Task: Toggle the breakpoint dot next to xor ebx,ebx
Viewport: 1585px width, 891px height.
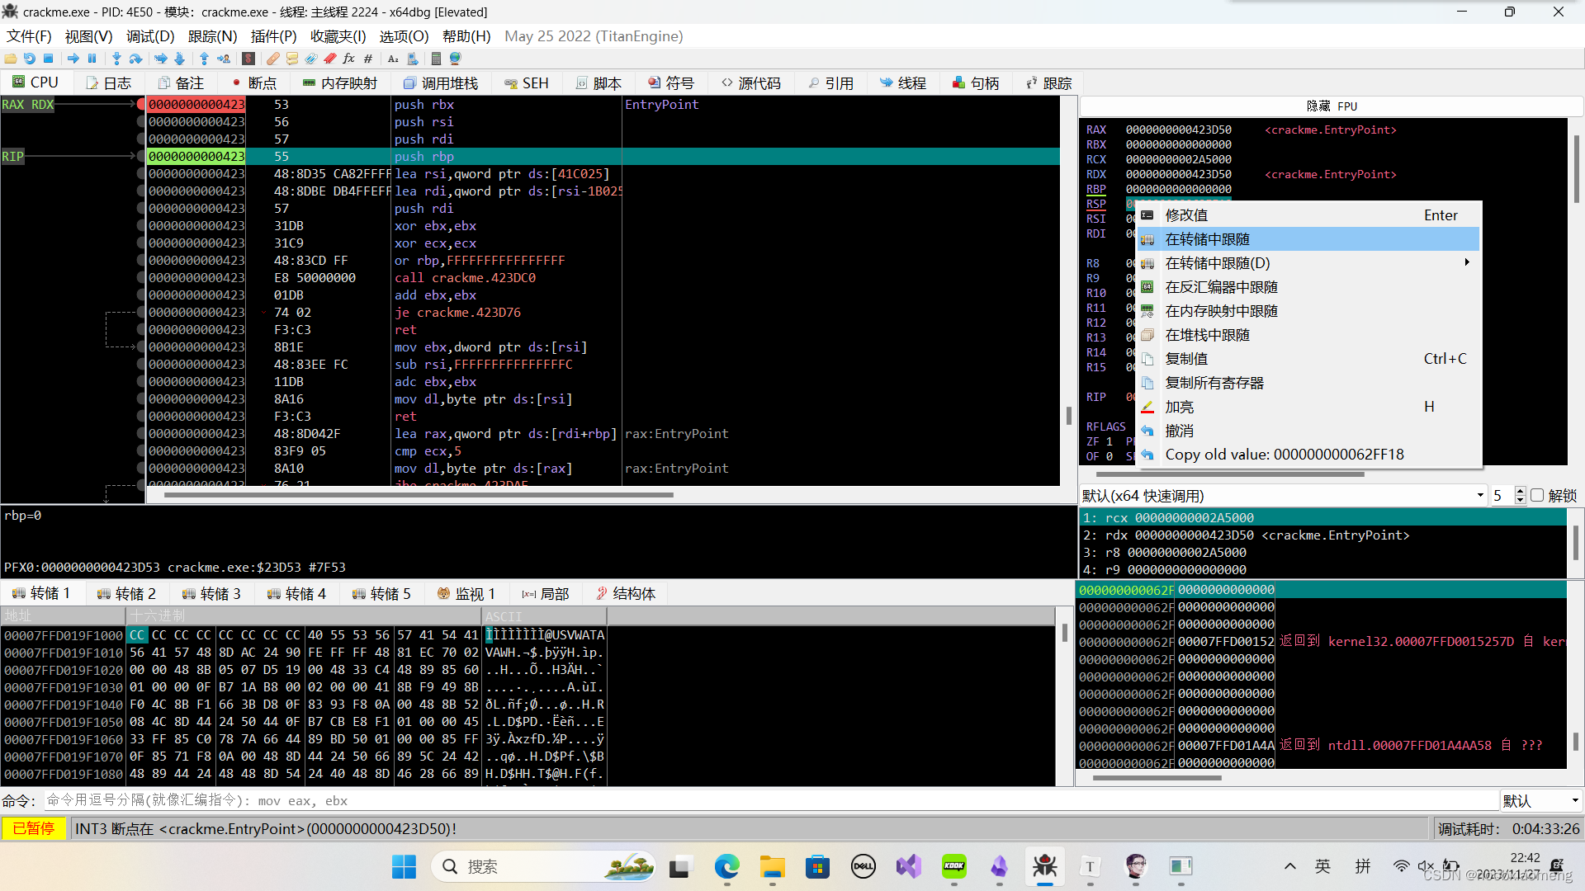Action: 141,225
